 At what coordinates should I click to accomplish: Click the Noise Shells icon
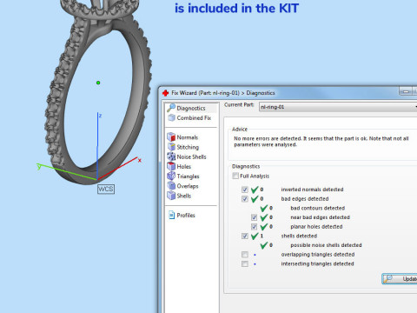click(171, 156)
